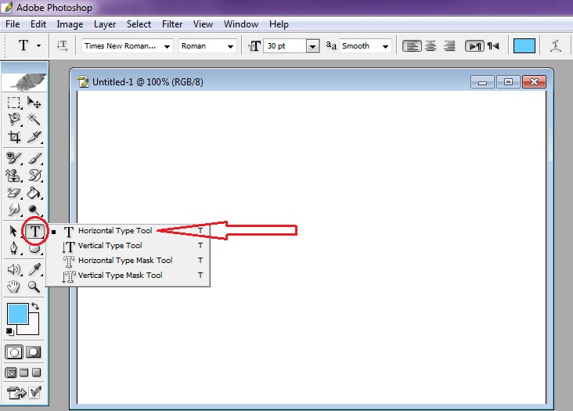Select the Path Selection arrow tool
This screenshot has width=573, height=411.
tap(13, 231)
